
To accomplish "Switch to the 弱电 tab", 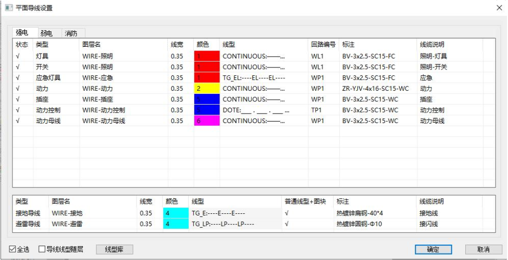I will [47, 33].
